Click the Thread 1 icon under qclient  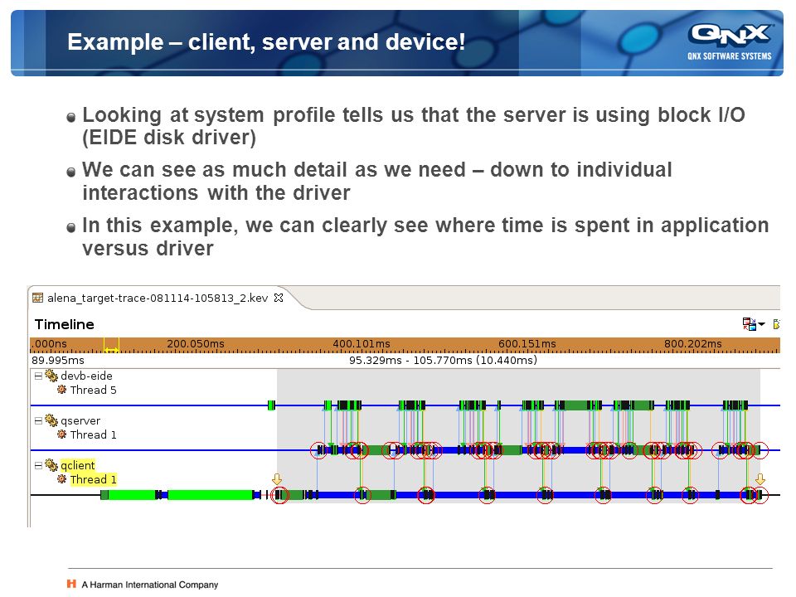coord(62,479)
